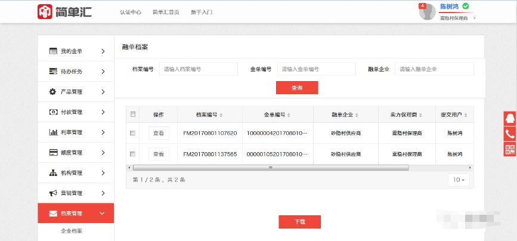Viewport: 517px width, 241px height.
Task: Expand 待办任务 menu chevron
Action: [103, 71]
